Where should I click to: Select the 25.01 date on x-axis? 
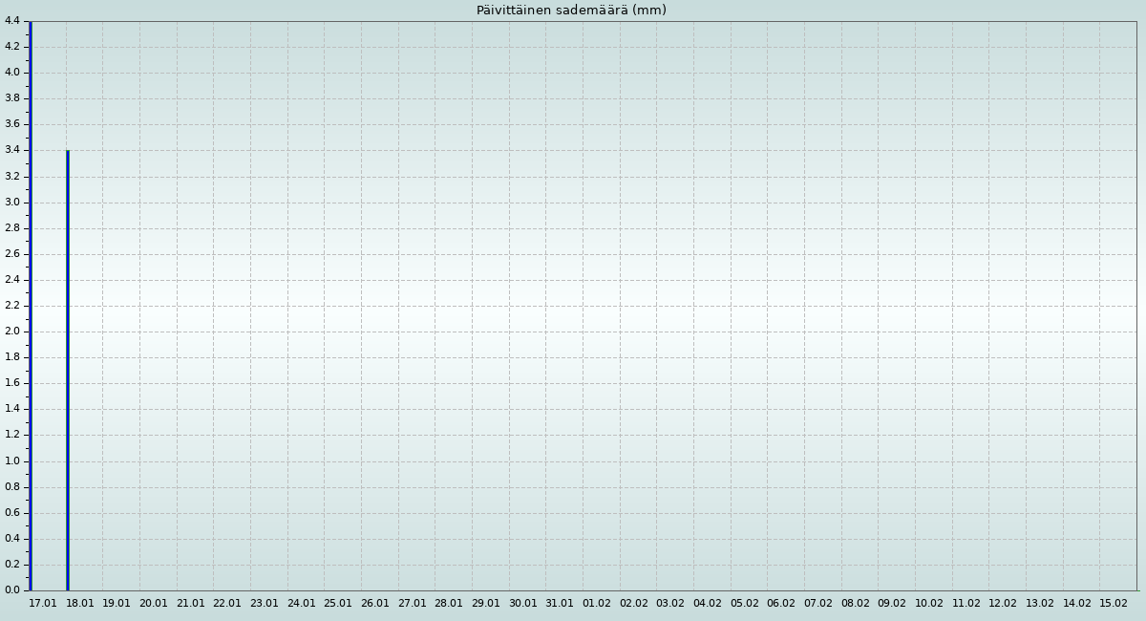[338, 604]
